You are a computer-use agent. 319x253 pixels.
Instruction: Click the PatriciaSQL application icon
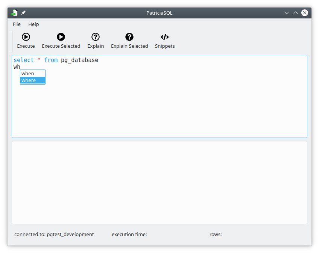14,12
